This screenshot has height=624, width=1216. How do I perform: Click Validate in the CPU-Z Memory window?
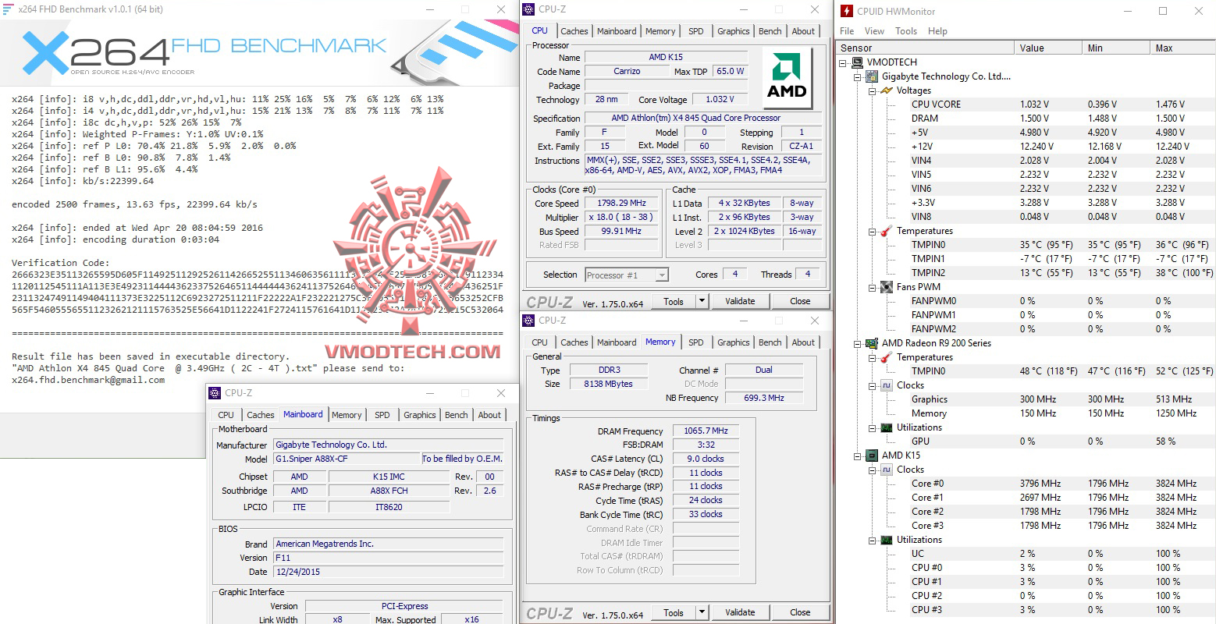pyautogui.click(x=740, y=613)
